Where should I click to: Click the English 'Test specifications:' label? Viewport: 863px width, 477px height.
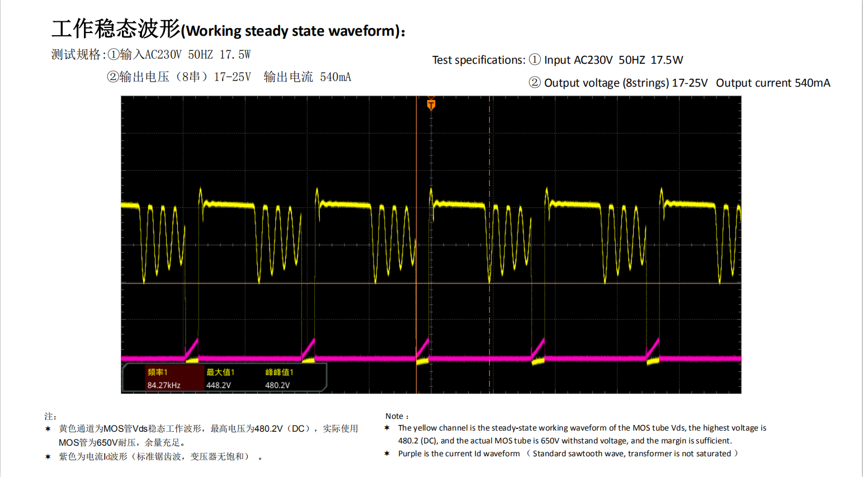478,60
